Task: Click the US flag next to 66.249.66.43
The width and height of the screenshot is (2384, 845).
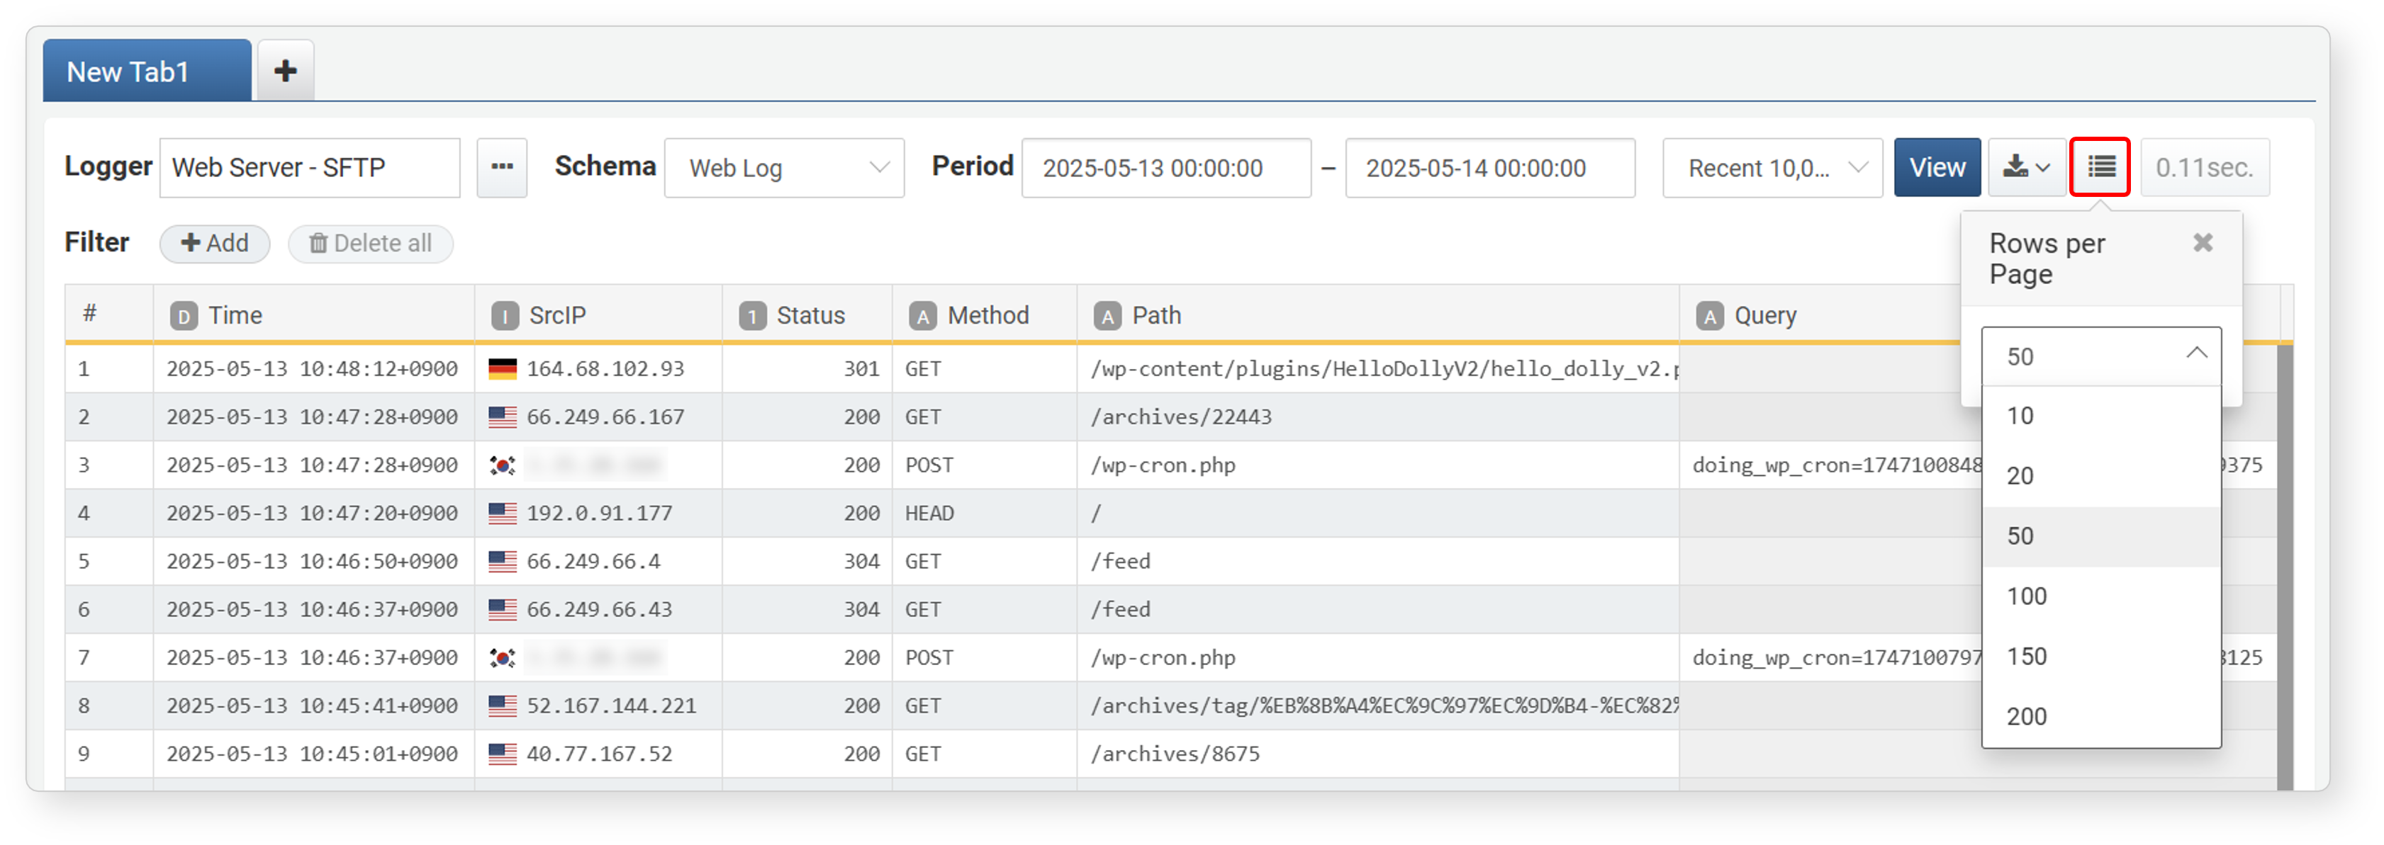Action: click(x=503, y=609)
